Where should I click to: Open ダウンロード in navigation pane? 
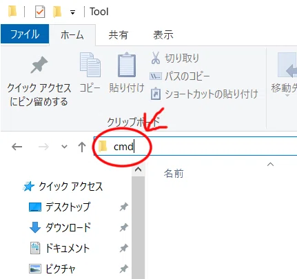coord(68,227)
